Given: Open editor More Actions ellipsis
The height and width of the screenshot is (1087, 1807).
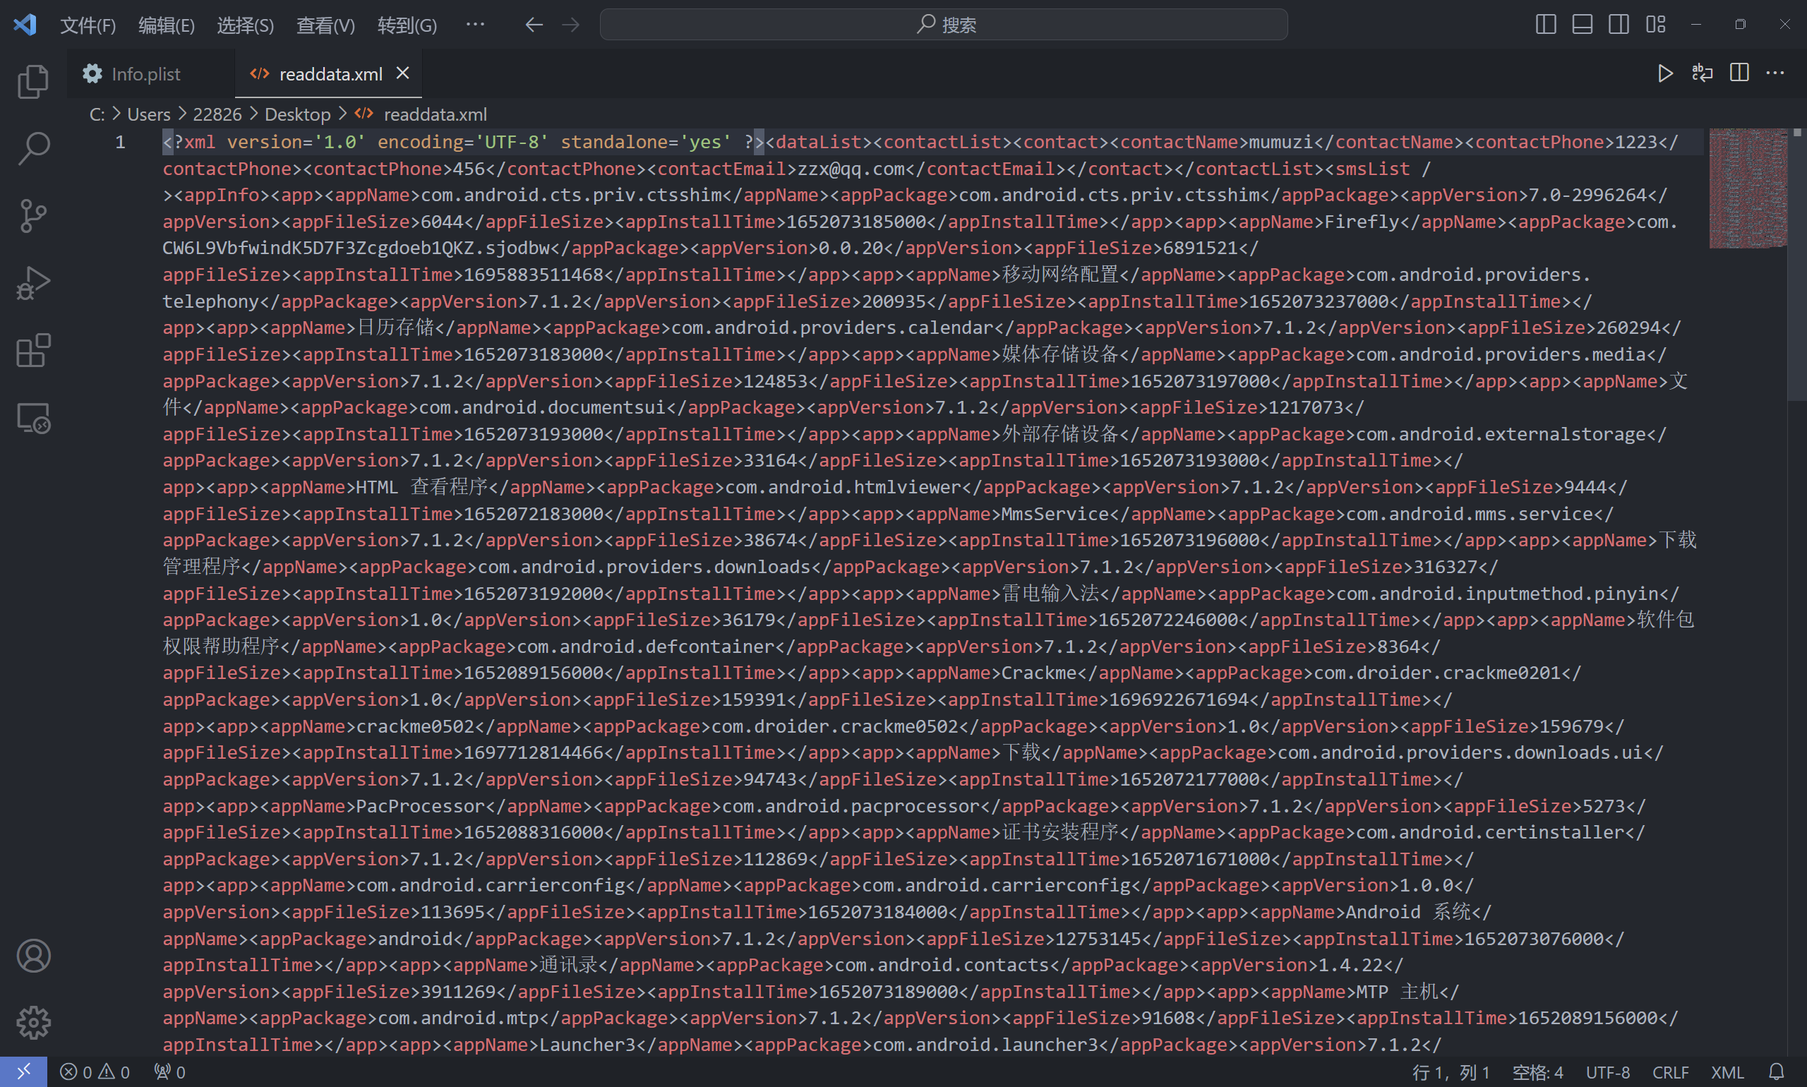Looking at the screenshot, I should (x=1775, y=73).
